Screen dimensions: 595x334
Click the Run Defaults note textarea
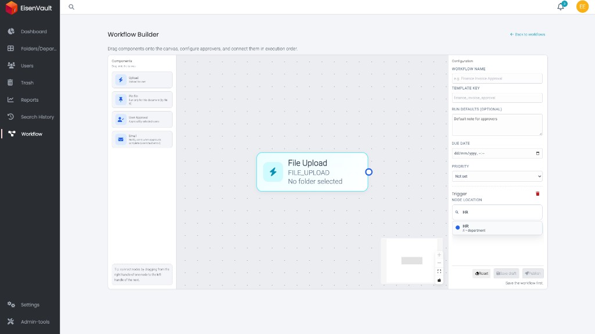[497, 124]
